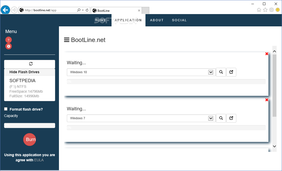The height and width of the screenshot is (171, 282).
Task: Click the FullSize: 14996Mb text
Action: click(x=24, y=96)
